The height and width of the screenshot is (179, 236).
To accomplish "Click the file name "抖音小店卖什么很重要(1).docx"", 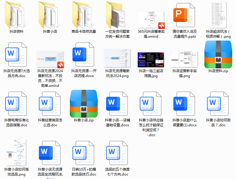I will click(185, 123).
